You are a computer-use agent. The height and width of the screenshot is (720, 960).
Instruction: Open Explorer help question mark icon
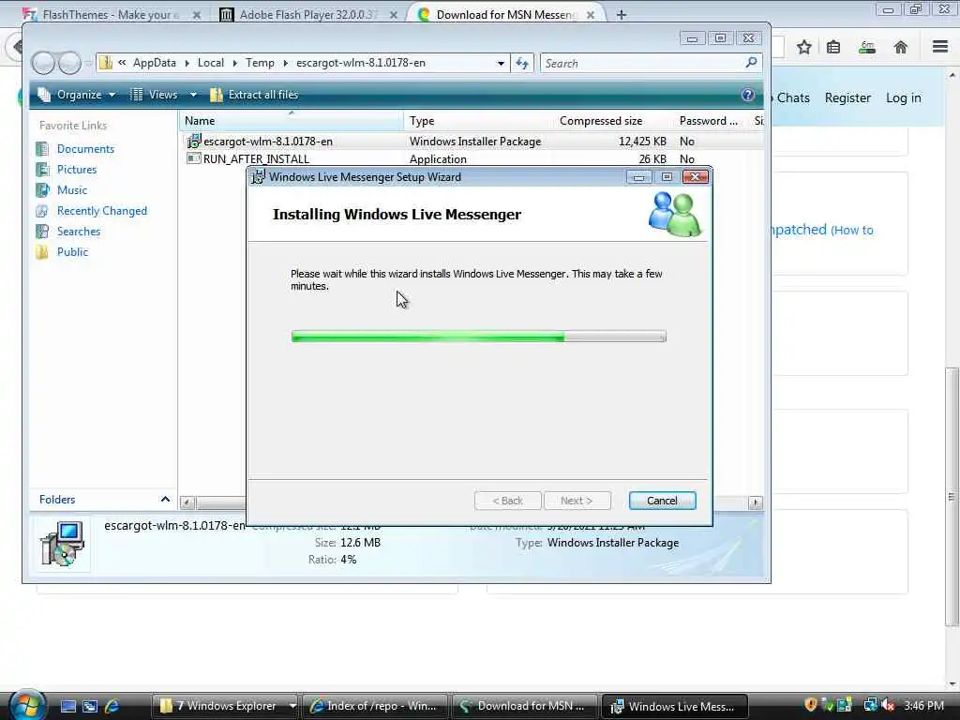pyautogui.click(x=747, y=95)
